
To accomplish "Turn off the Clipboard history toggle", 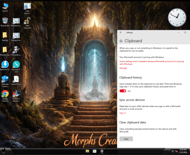I will (123, 91).
